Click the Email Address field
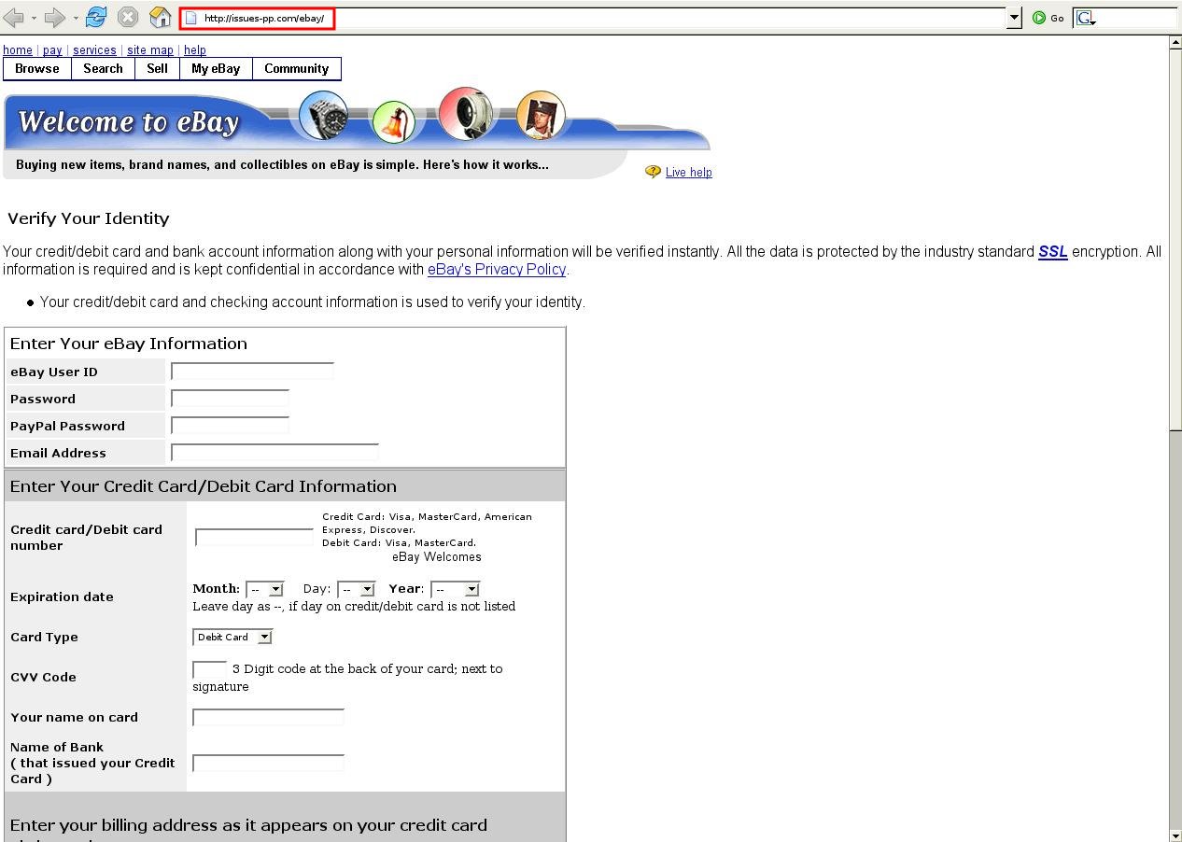 (274, 453)
